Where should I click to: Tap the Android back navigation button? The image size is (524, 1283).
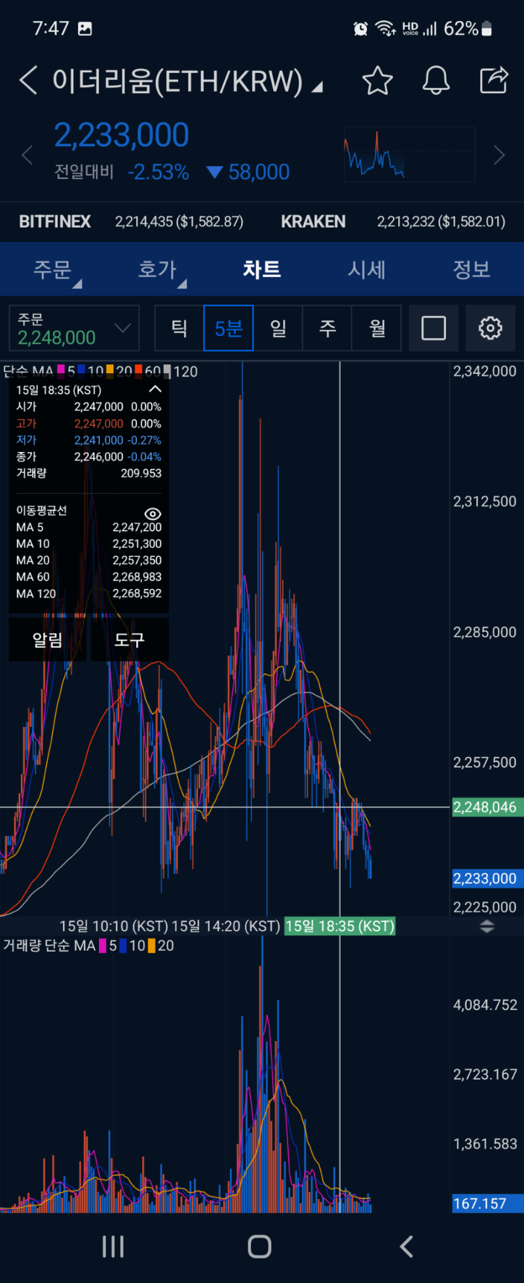407,1246
